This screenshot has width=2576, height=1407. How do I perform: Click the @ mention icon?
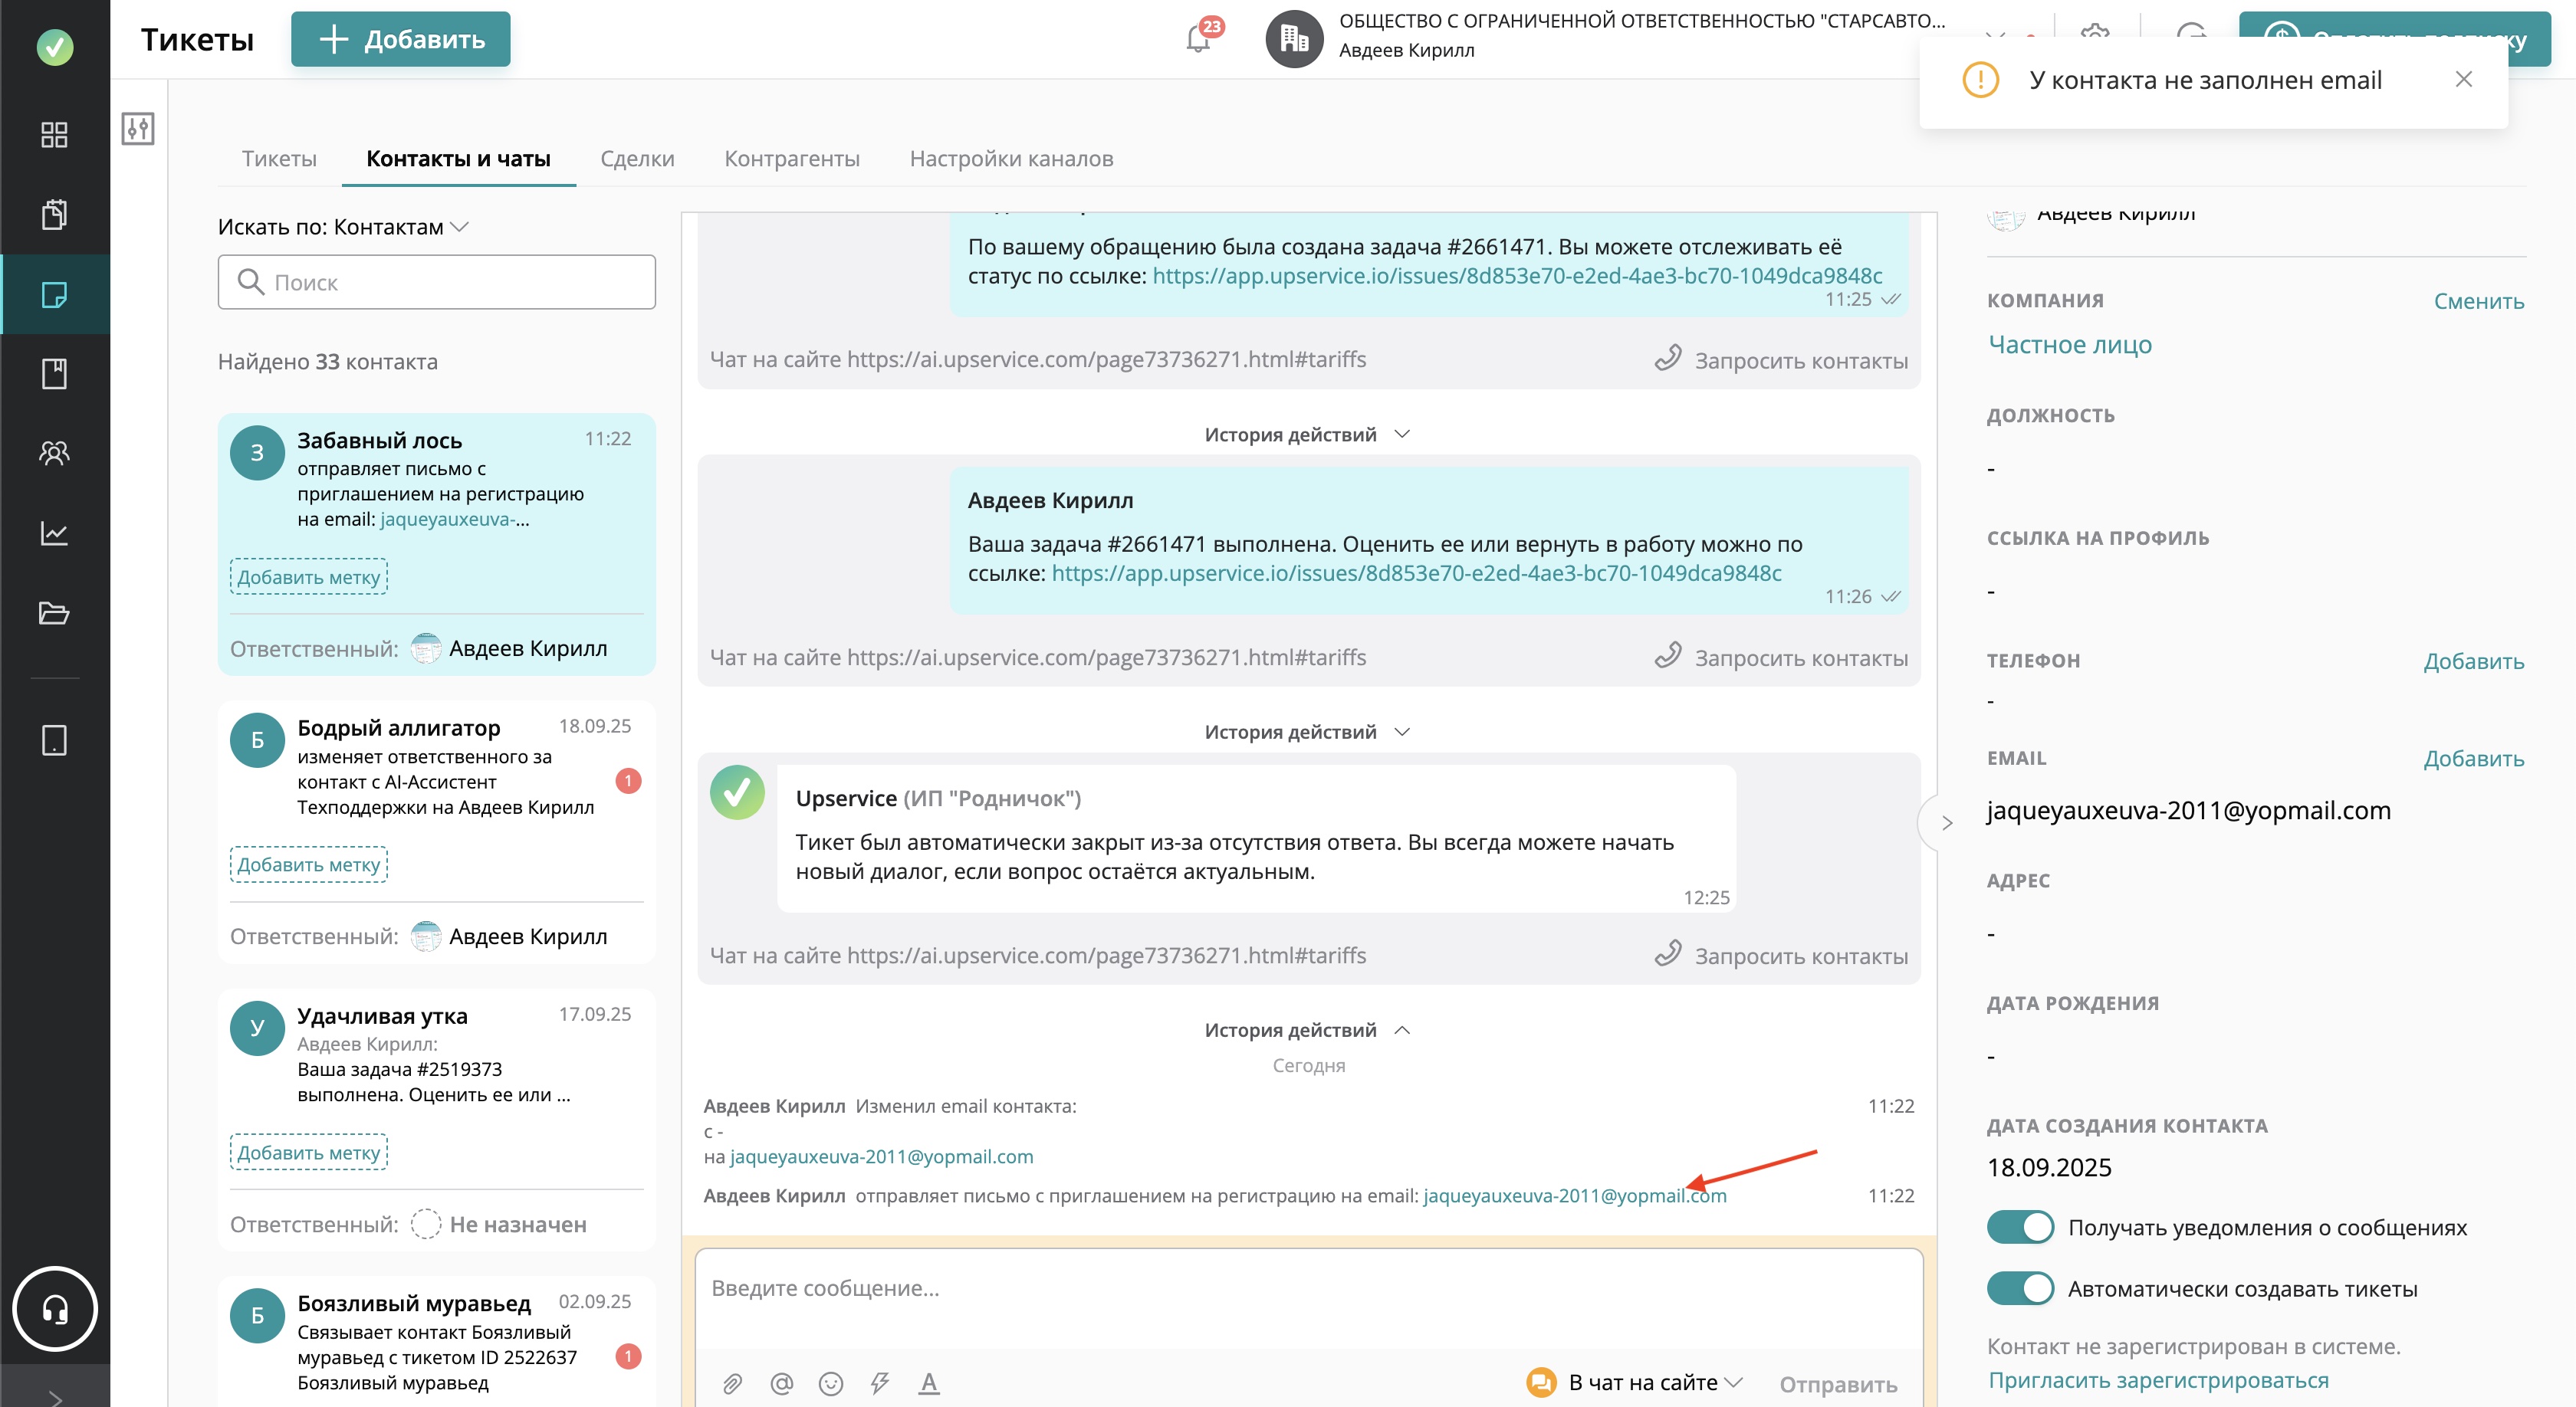tap(782, 1383)
